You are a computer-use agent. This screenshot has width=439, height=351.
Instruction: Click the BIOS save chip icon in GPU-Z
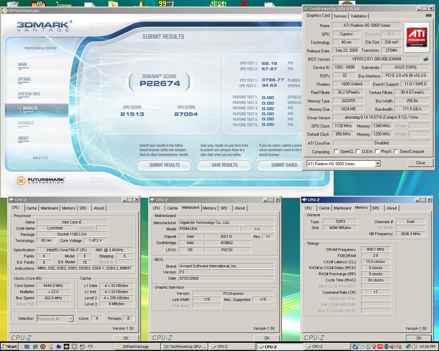(426, 59)
